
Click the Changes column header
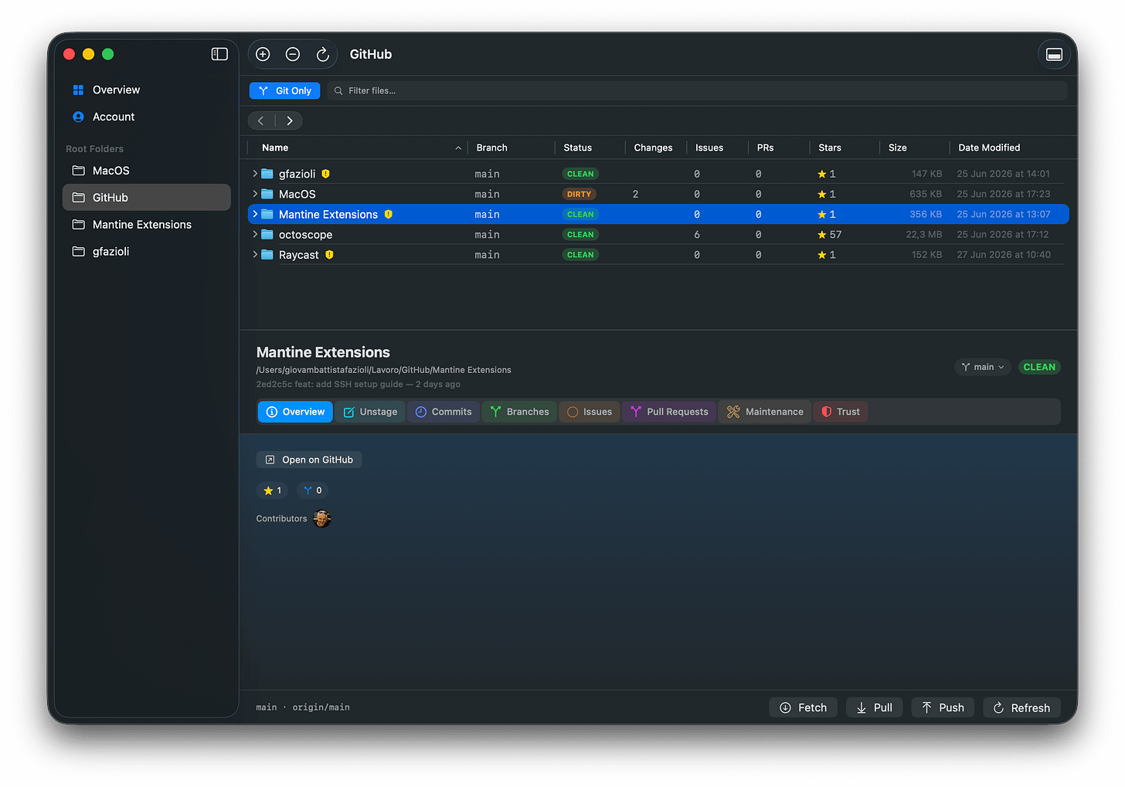653,148
